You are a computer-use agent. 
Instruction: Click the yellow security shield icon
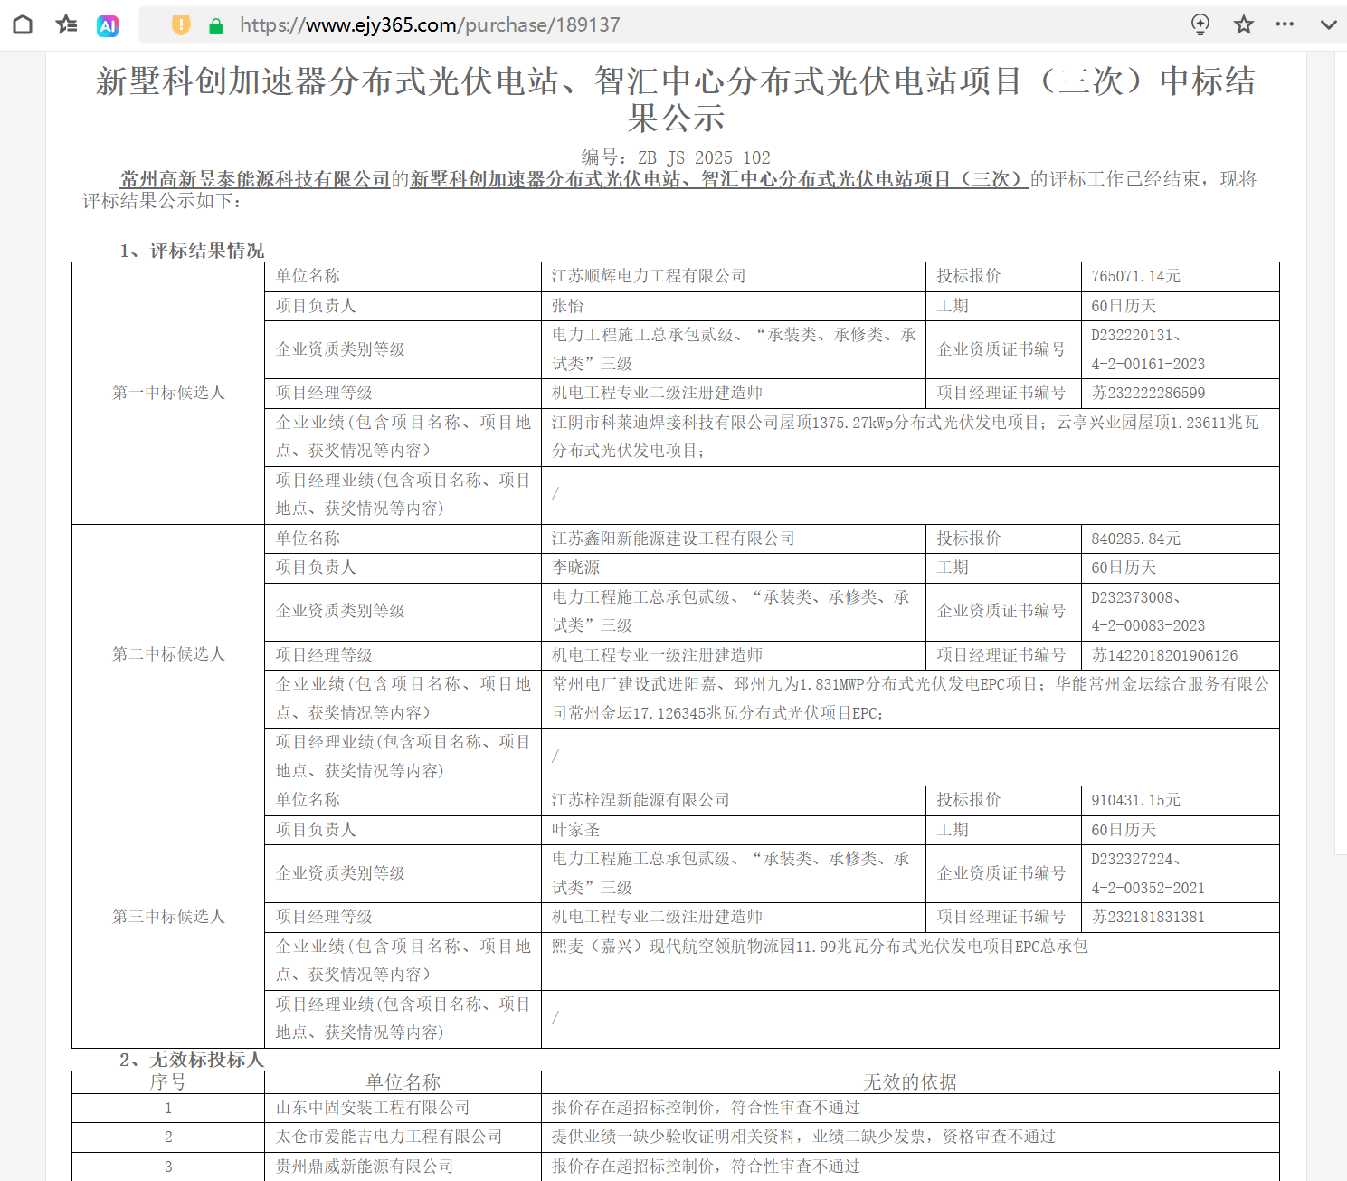(x=181, y=25)
